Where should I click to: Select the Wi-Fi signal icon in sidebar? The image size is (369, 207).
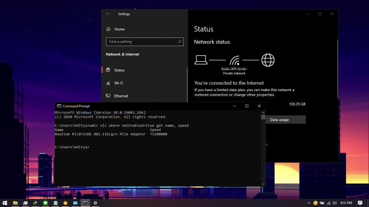pos(108,83)
